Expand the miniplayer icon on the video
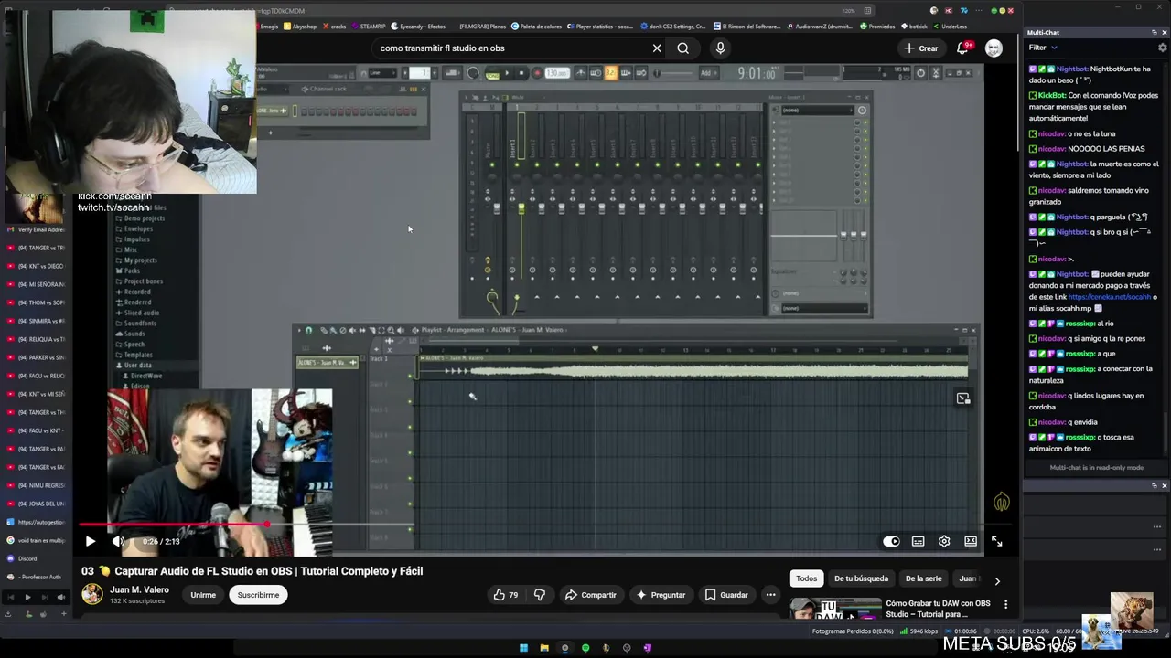Screen dimensions: 1171x658 tap(962, 398)
